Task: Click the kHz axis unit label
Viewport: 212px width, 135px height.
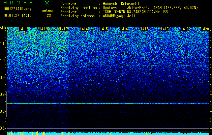Action: (x=3, y=27)
